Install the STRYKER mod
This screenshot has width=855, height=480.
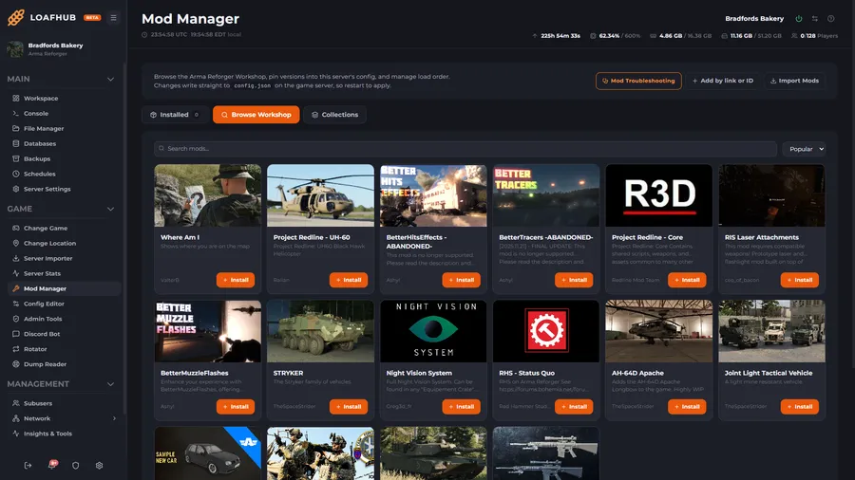[x=349, y=407]
